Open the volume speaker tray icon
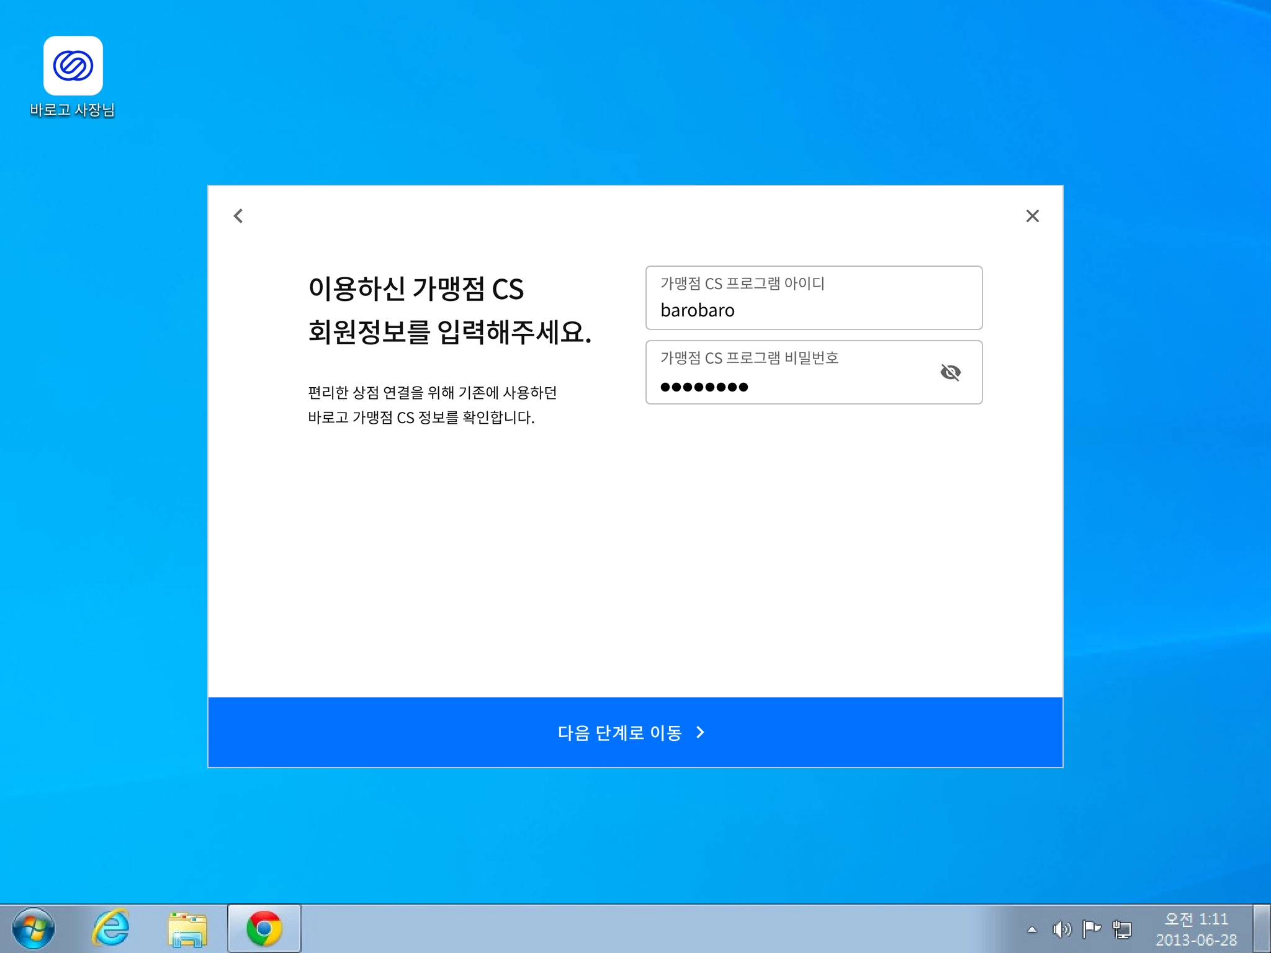 [x=1061, y=929]
